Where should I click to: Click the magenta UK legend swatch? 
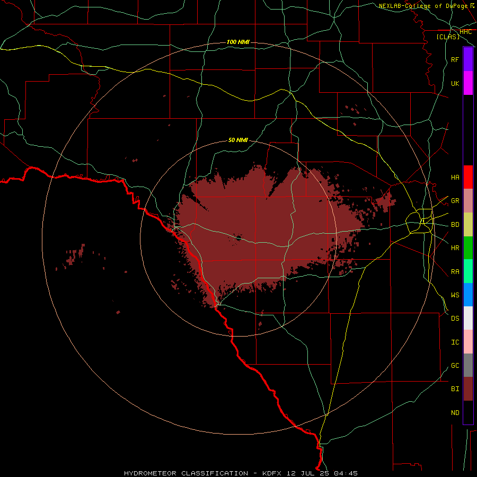tap(468, 83)
